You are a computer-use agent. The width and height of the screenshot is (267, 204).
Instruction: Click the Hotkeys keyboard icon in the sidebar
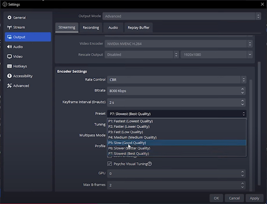tap(10, 66)
